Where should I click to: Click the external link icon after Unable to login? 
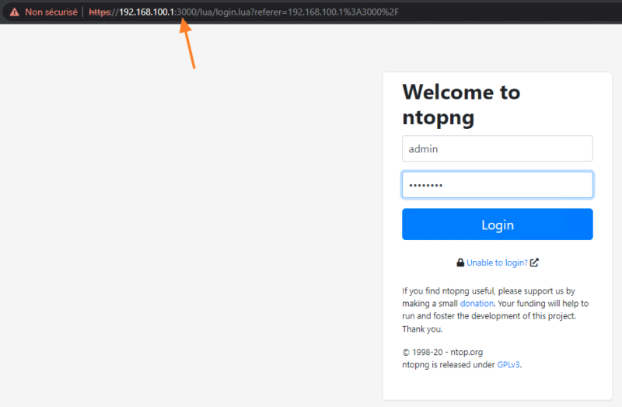pos(534,263)
